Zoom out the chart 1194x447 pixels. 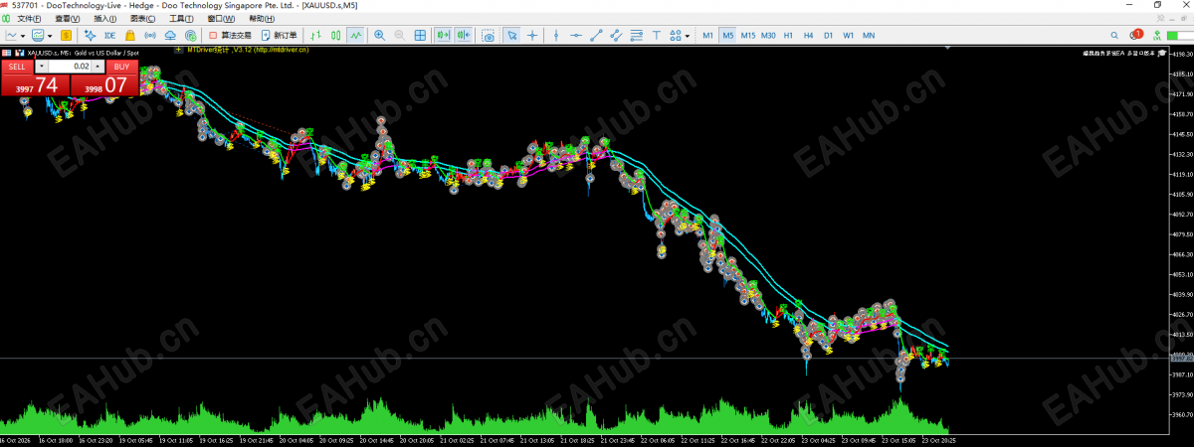(x=400, y=35)
